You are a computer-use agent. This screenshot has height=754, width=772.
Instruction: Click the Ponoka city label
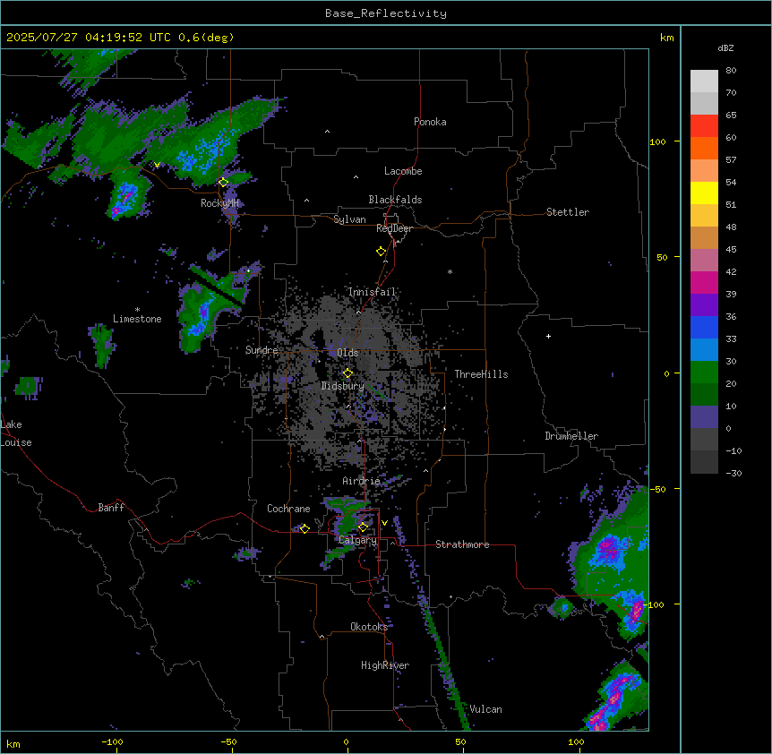click(x=430, y=122)
